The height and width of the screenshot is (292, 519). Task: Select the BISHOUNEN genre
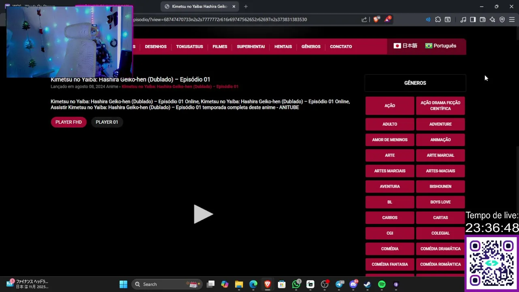[440, 187]
